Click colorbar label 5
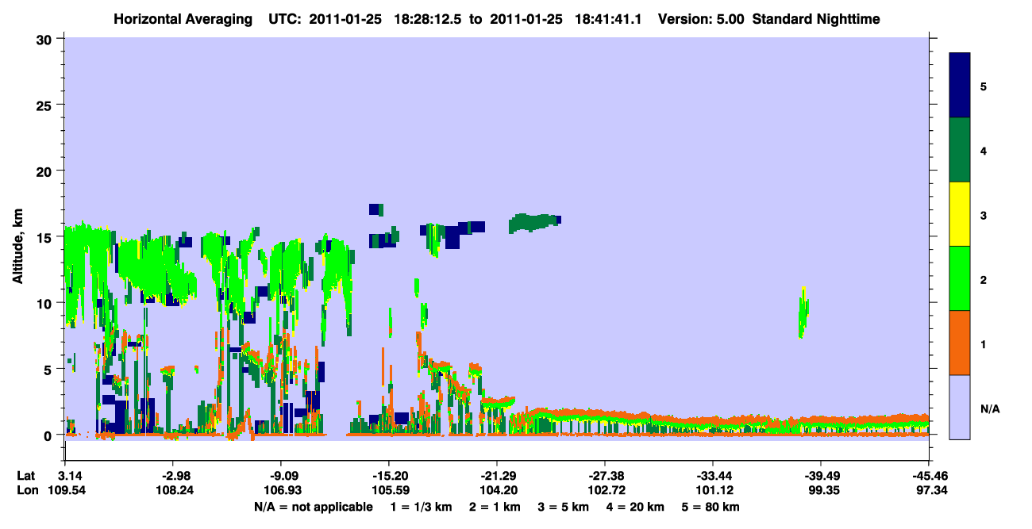The width and height of the screenshot is (1032, 529). click(x=983, y=86)
